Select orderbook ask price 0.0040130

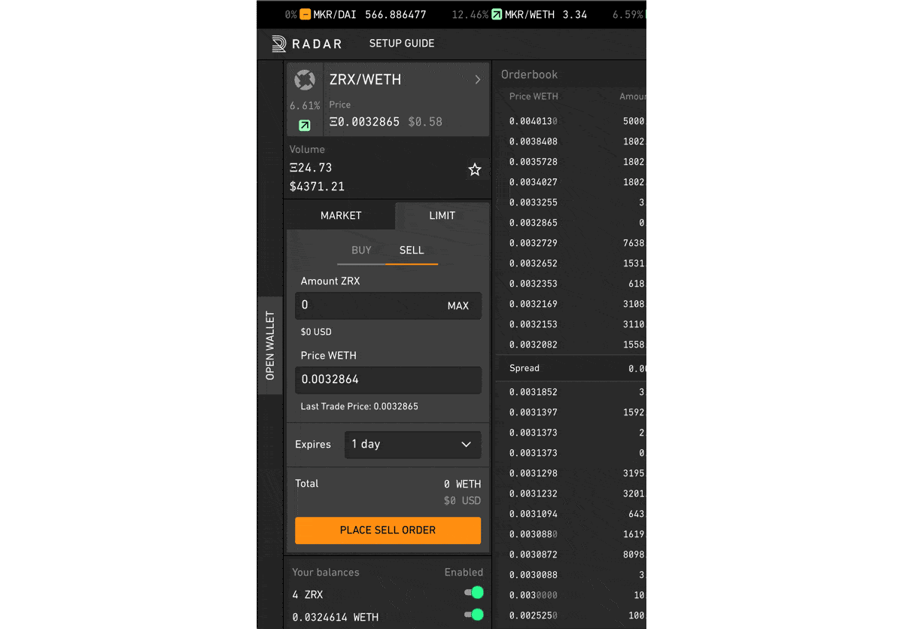[x=534, y=121]
